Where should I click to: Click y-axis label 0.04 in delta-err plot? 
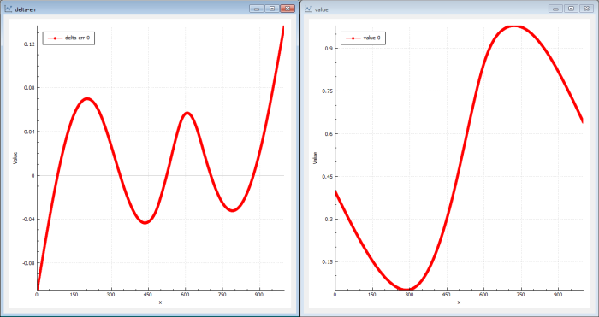pyautogui.click(x=29, y=132)
